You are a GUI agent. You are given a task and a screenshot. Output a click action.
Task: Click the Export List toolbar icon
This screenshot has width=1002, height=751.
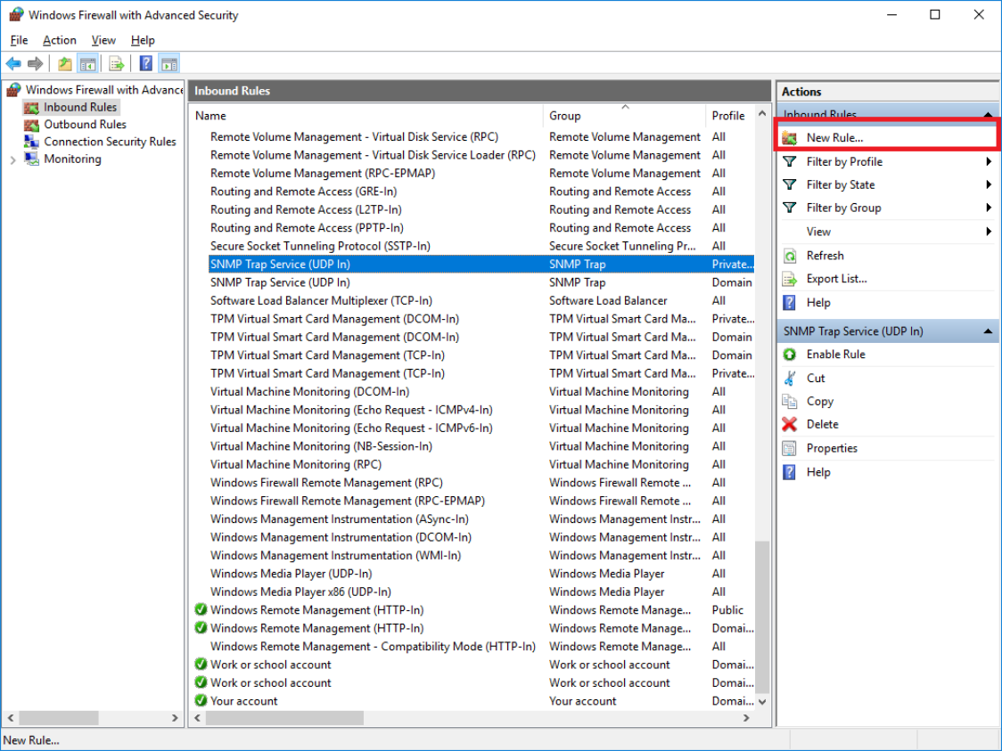(116, 63)
